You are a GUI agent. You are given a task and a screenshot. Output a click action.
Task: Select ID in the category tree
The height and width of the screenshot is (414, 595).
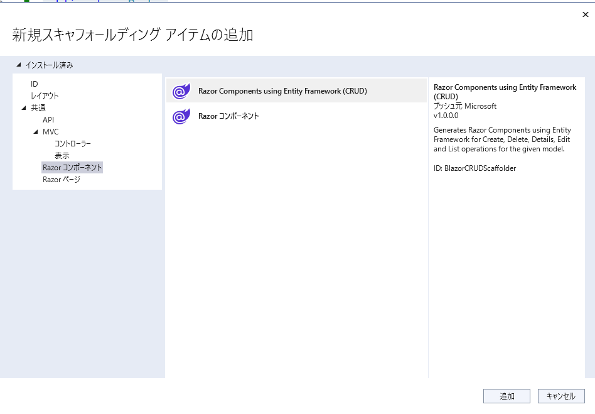(x=34, y=84)
